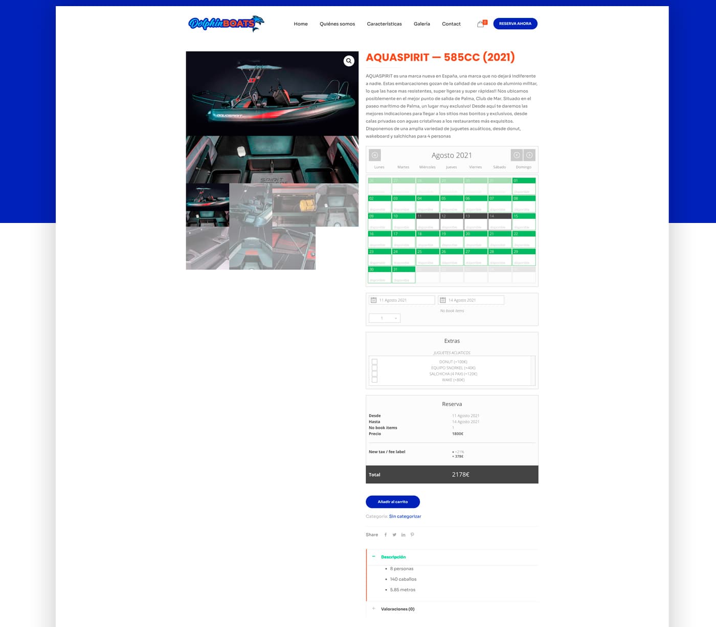Click the "8 personas" bullet
This screenshot has width=716, height=627.
click(401, 569)
